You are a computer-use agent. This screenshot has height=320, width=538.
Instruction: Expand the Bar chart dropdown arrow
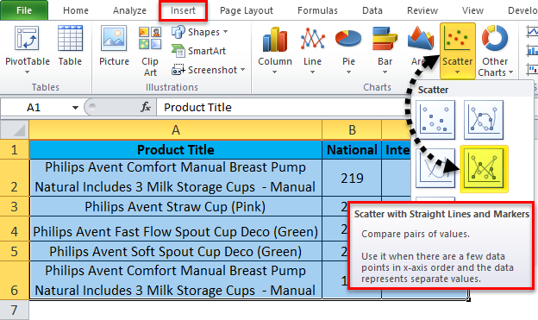pyautogui.click(x=385, y=72)
